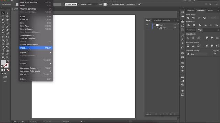
Task: Select the Lasso tool
Action: [x=7, y=16]
